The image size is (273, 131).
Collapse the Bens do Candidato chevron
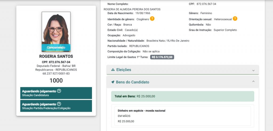point(253,81)
